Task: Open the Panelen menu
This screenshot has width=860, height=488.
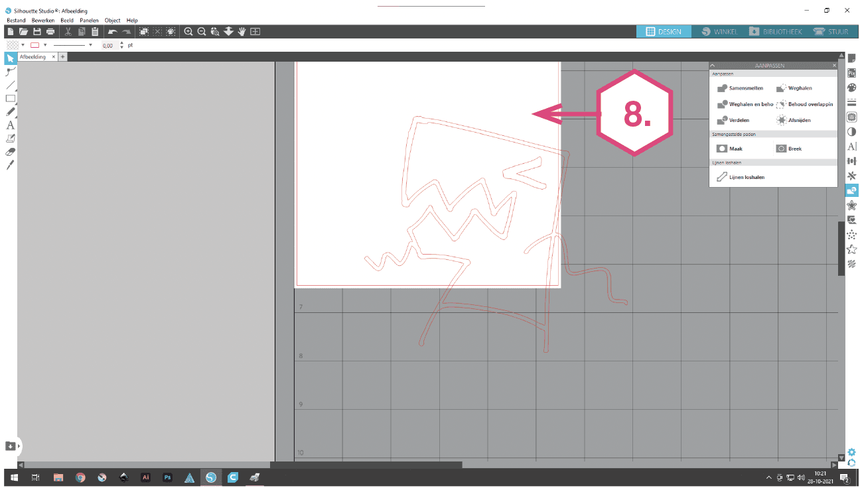Action: (x=89, y=21)
